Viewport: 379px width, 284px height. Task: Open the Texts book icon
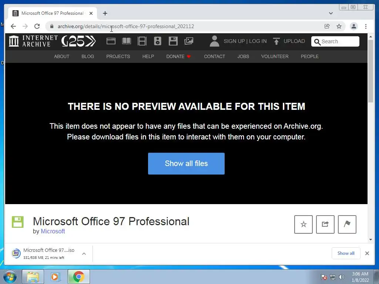point(127,41)
